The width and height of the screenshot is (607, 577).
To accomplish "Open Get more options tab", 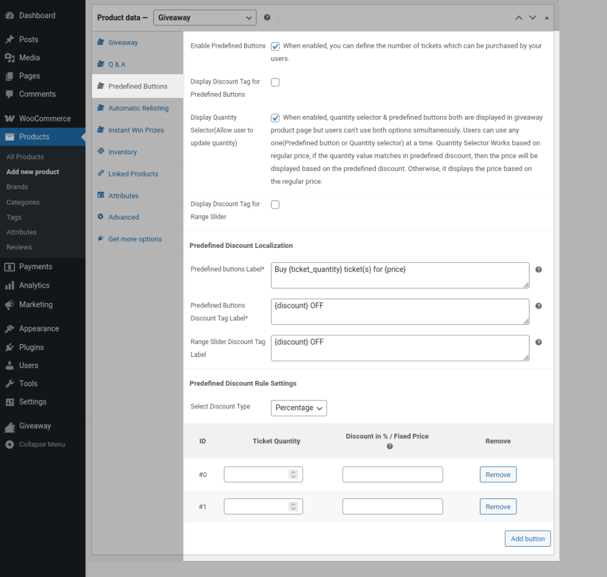I will (x=138, y=239).
